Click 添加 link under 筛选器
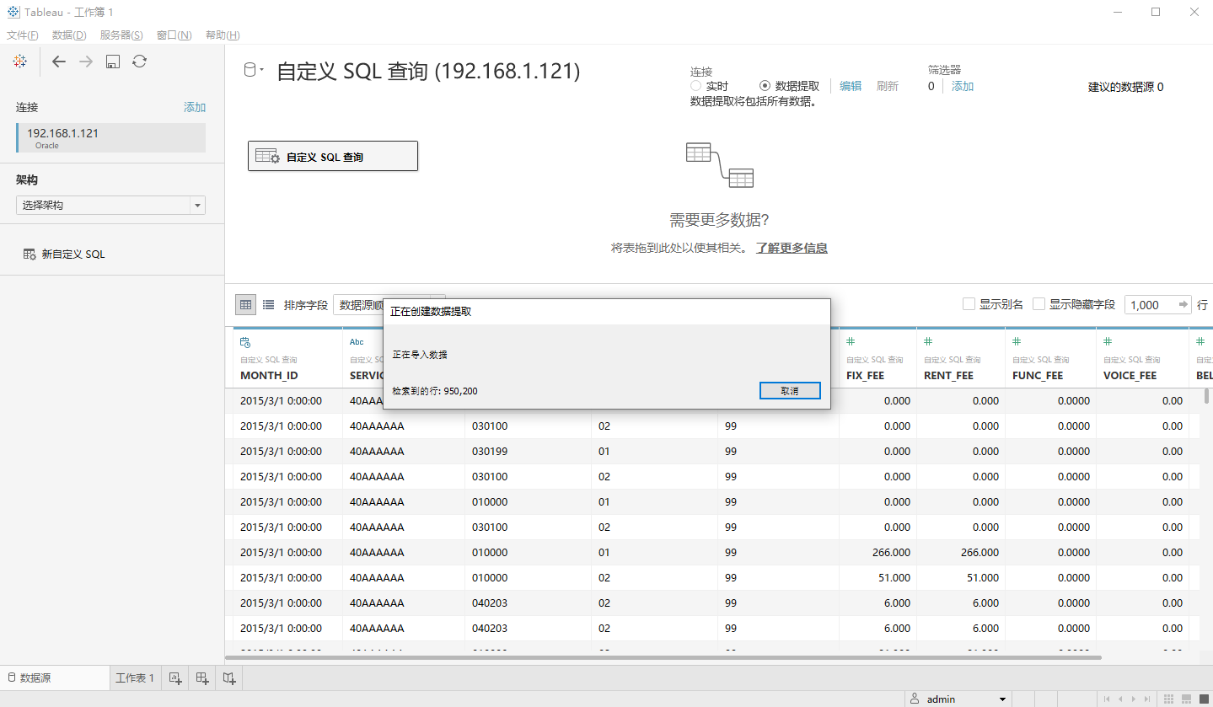The height and width of the screenshot is (707, 1213). (963, 86)
